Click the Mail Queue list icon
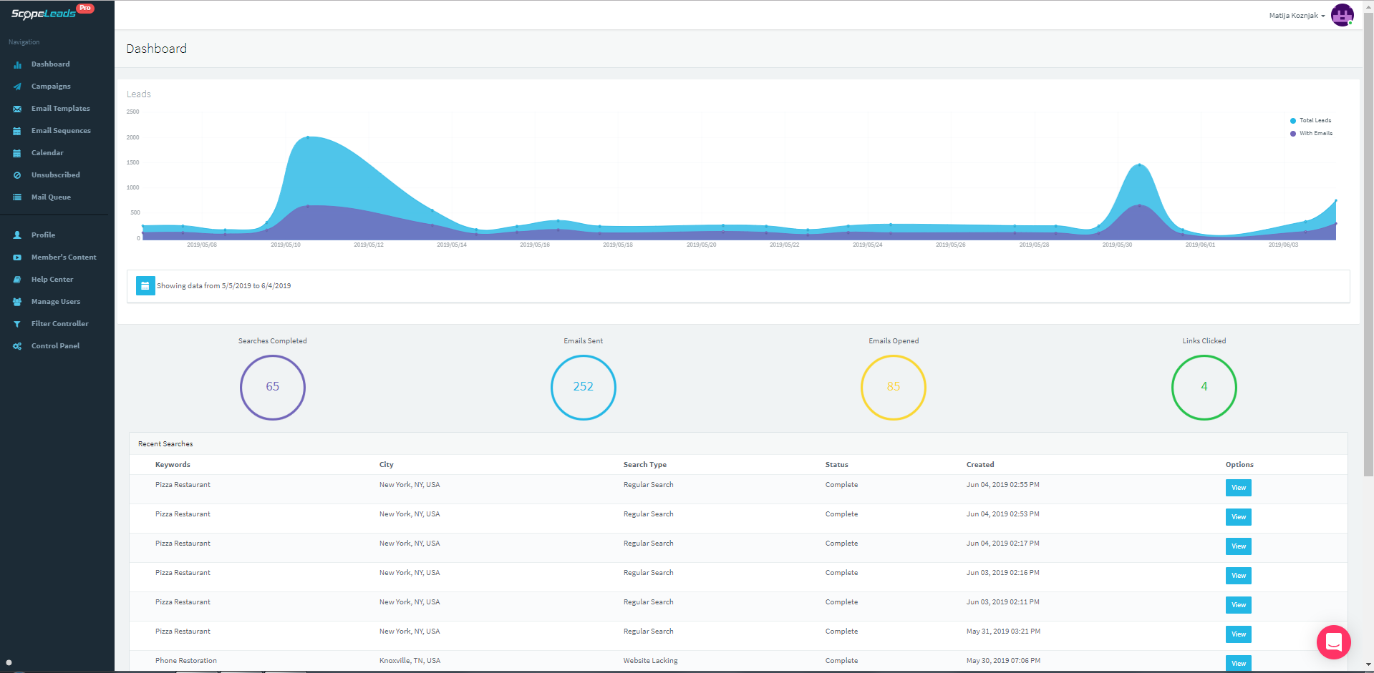Image resolution: width=1374 pixels, height=673 pixels. pos(17,197)
